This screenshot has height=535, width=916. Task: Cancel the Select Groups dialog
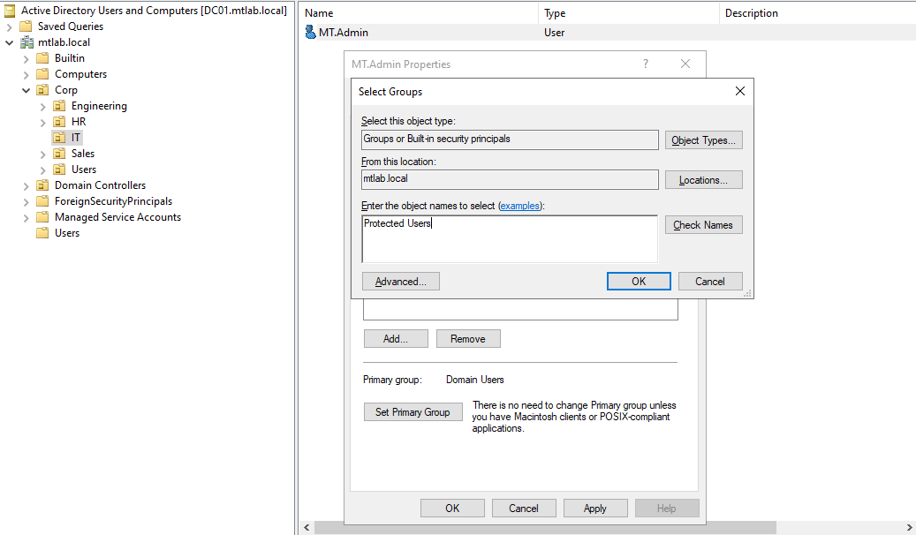click(x=710, y=282)
